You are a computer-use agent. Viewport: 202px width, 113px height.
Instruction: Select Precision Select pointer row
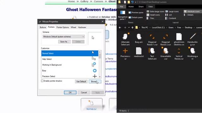[x=70, y=76]
